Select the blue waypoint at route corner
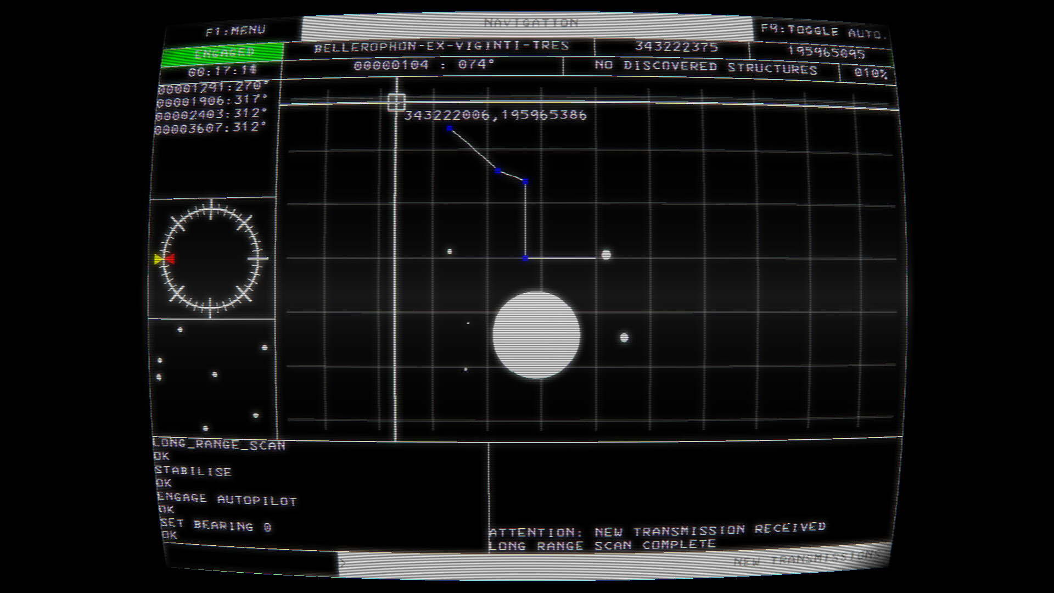The width and height of the screenshot is (1054, 593). click(x=525, y=258)
